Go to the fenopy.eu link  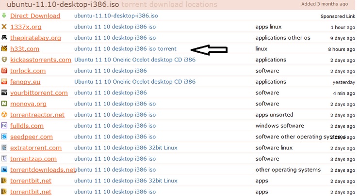point(25,82)
